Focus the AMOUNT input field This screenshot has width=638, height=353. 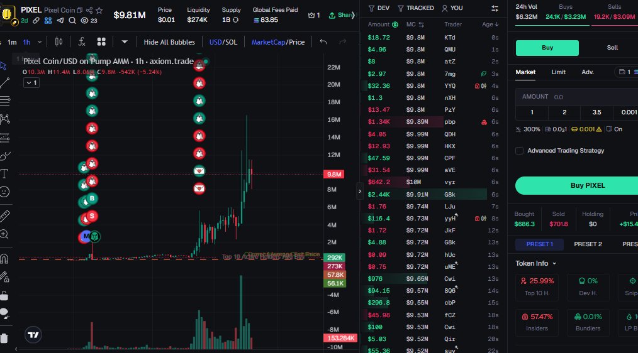pos(577,97)
